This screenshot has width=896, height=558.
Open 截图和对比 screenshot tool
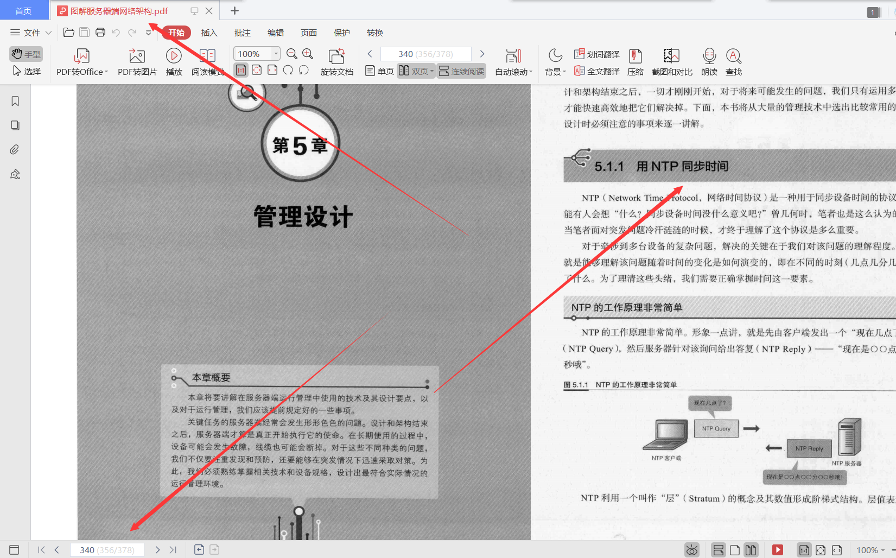pos(672,56)
